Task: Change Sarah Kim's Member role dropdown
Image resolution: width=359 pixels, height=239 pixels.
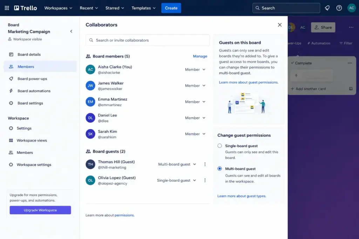Action: pyautogui.click(x=195, y=134)
